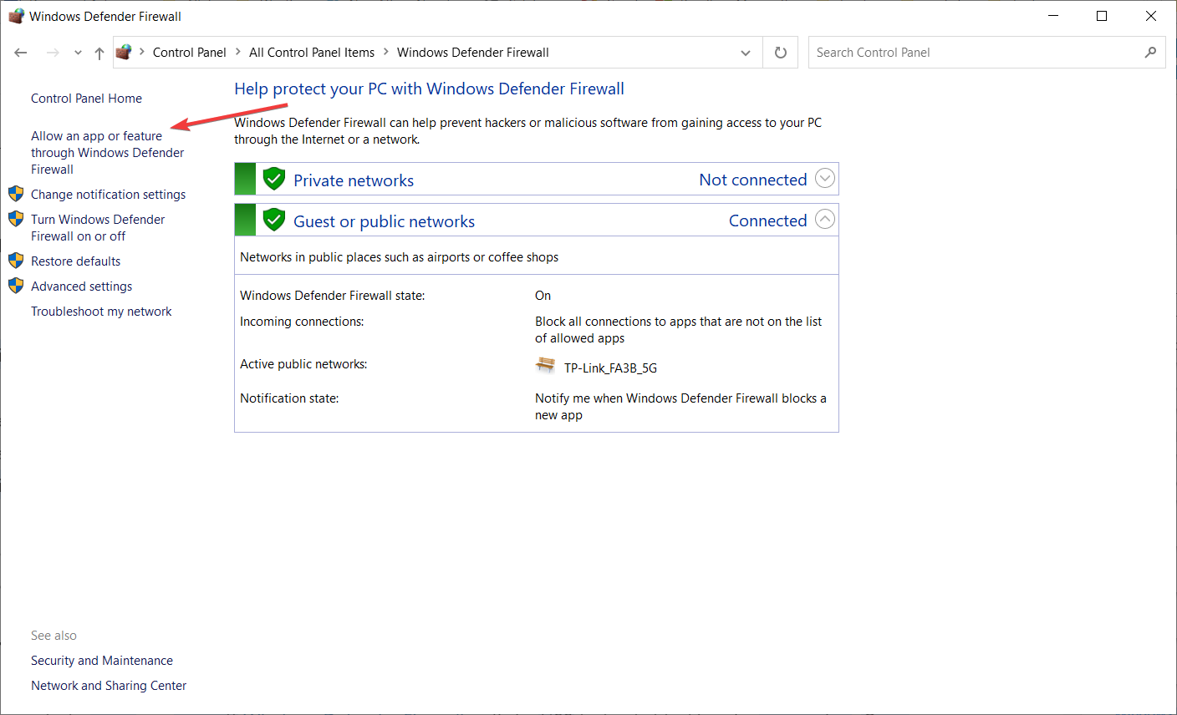
Task: Close the Windows Defender Firewall window
Action: pyautogui.click(x=1151, y=16)
